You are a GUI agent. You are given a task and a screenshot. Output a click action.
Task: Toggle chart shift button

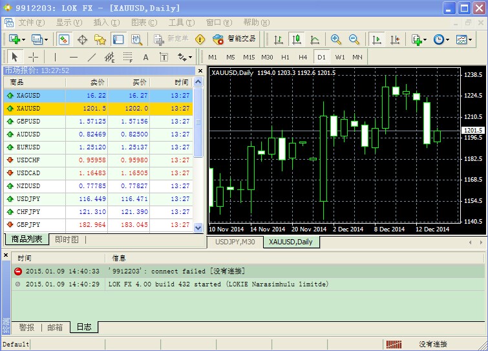[x=395, y=39]
